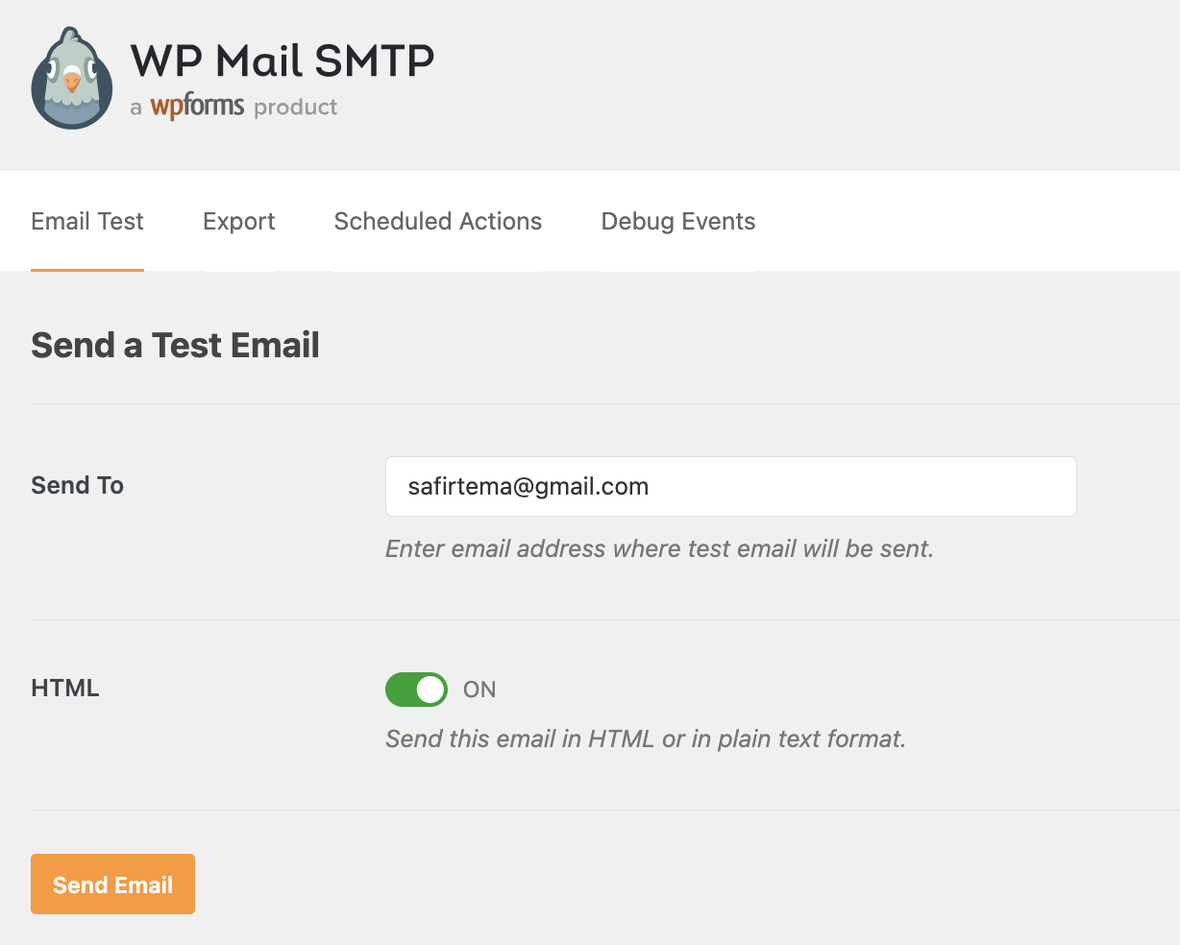Click the white knob of the HTML switch
This screenshot has width=1180, height=945.
[x=431, y=690]
